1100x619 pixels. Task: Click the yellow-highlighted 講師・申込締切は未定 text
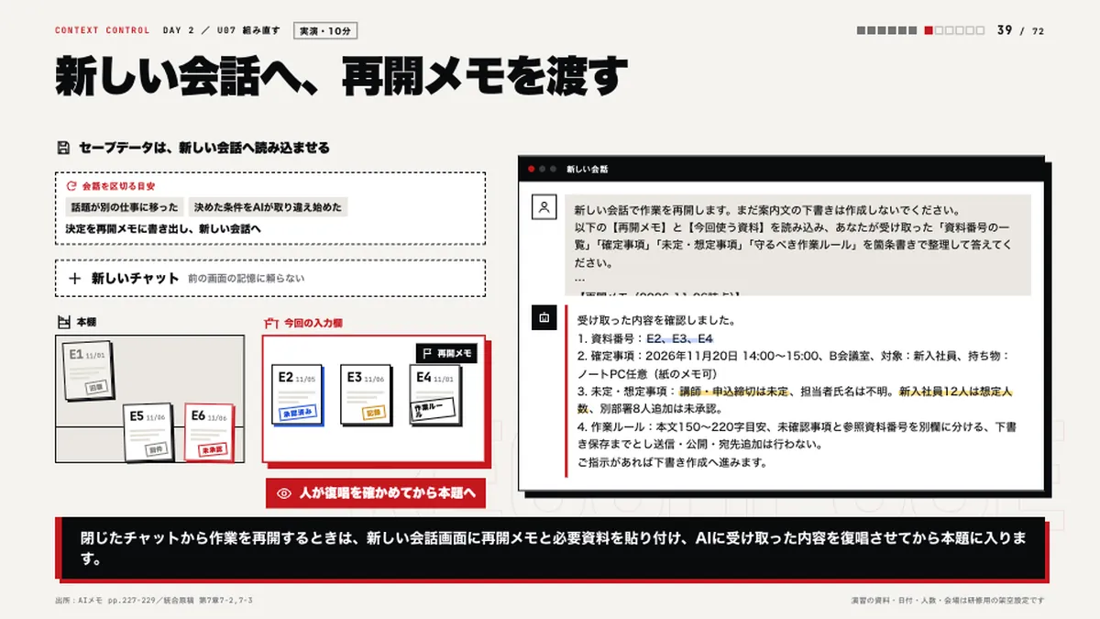point(732,391)
